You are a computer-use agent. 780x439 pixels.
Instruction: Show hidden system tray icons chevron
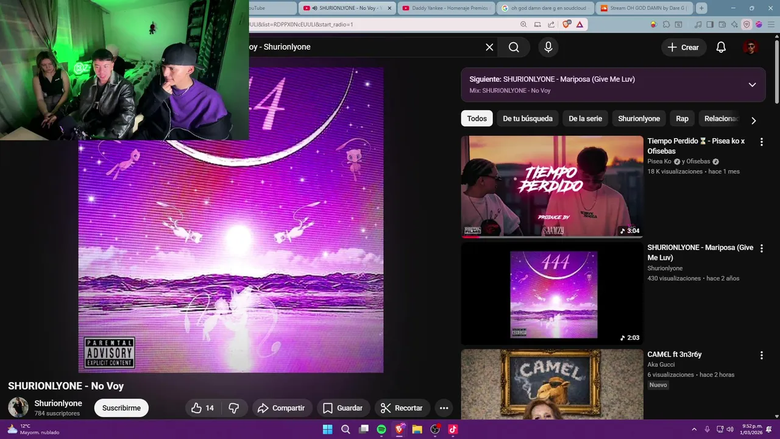click(693, 429)
